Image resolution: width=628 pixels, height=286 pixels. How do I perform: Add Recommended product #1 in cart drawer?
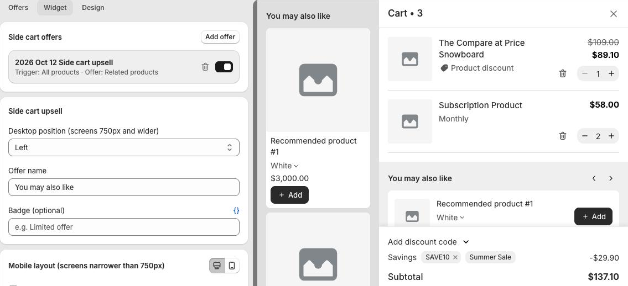(593, 216)
